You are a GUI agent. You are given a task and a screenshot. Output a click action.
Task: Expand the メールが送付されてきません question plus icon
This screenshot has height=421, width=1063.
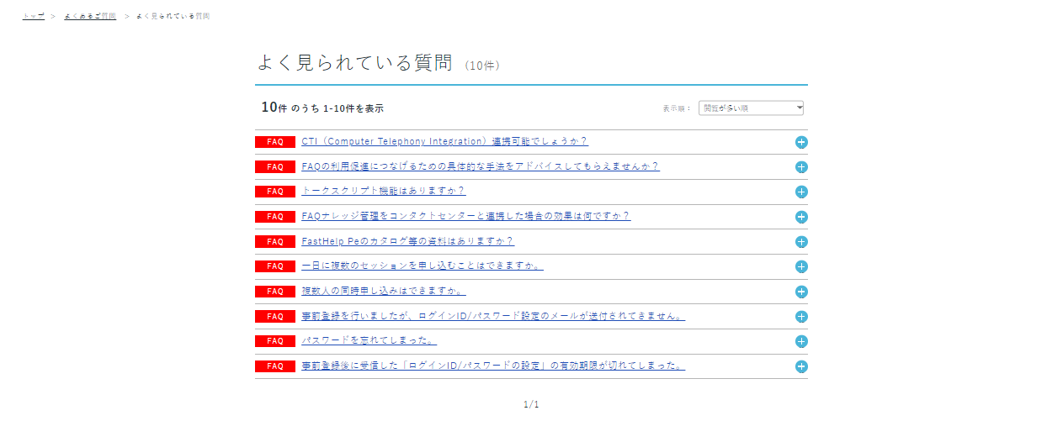[801, 317]
